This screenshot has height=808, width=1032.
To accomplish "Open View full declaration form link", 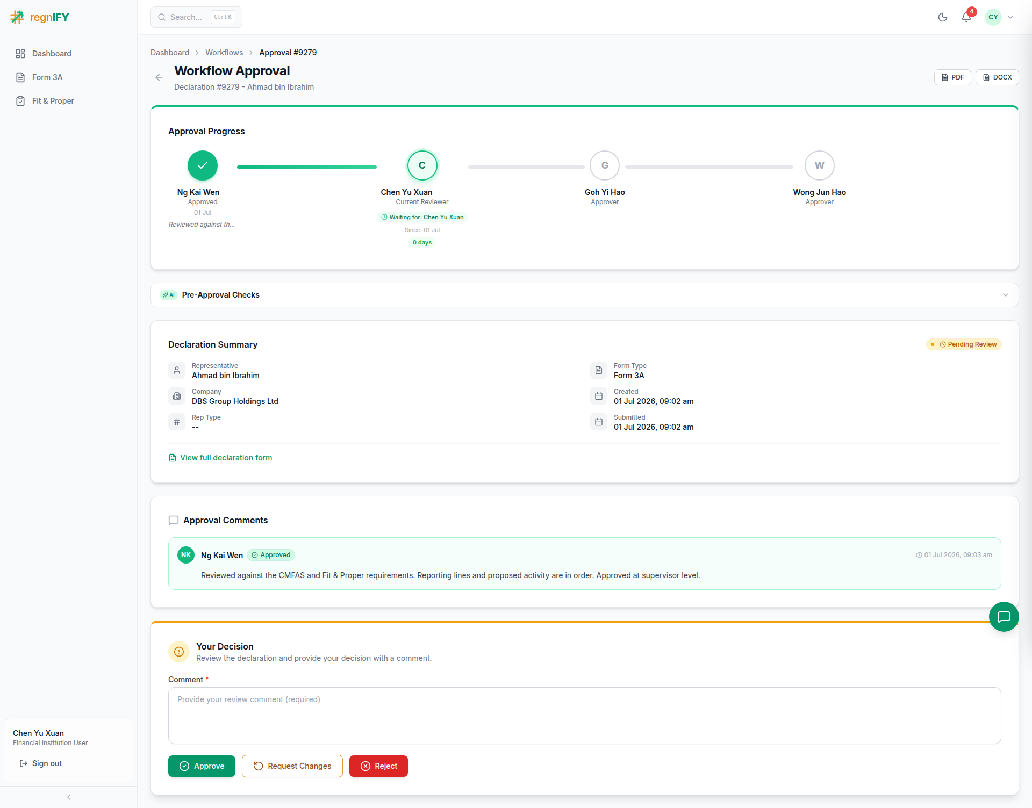I will click(220, 458).
